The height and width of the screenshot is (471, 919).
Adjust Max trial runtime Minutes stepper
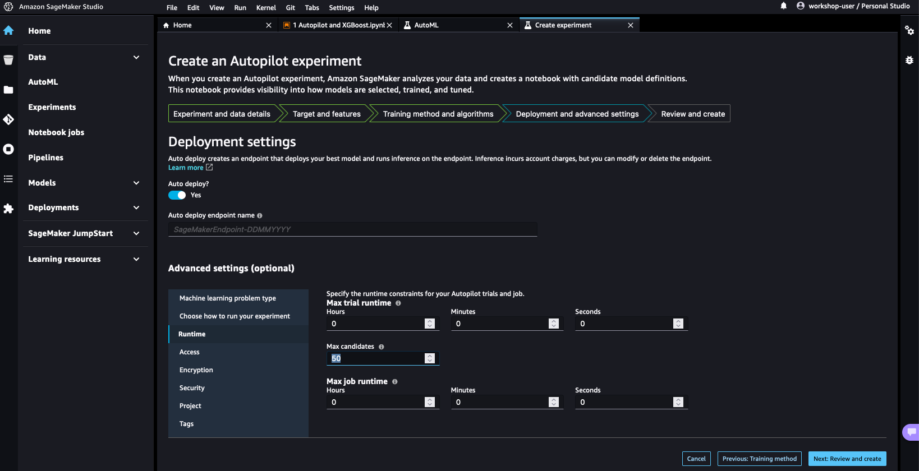[554, 324]
